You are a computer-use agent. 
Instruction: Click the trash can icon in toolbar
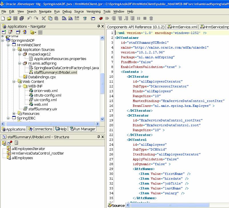point(151,18)
